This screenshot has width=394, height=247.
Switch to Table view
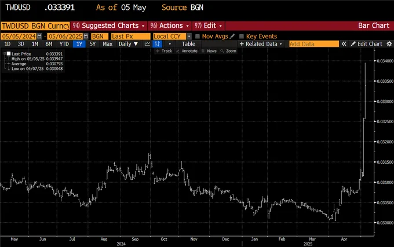click(x=188, y=44)
